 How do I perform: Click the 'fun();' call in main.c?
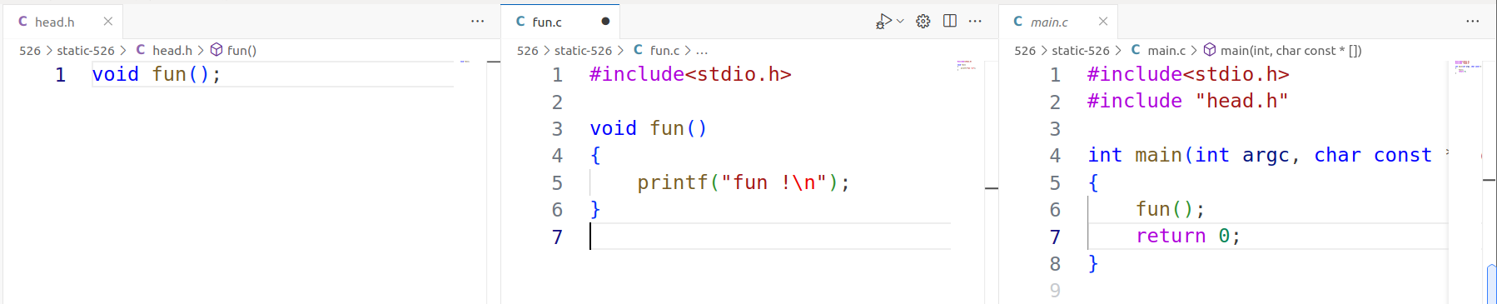point(1171,209)
